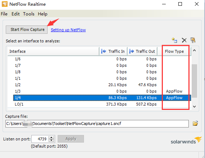Sort by the Flow Type column header
This screenshot has width=205, height=158.
point(174,51)
